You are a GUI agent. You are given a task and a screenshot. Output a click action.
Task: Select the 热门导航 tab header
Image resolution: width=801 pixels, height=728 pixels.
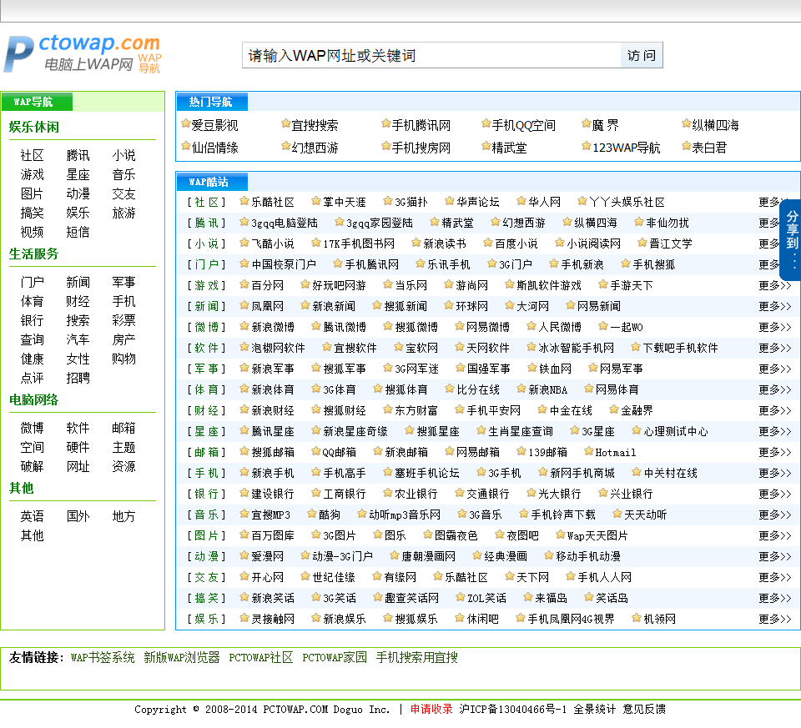click(211, 102)
